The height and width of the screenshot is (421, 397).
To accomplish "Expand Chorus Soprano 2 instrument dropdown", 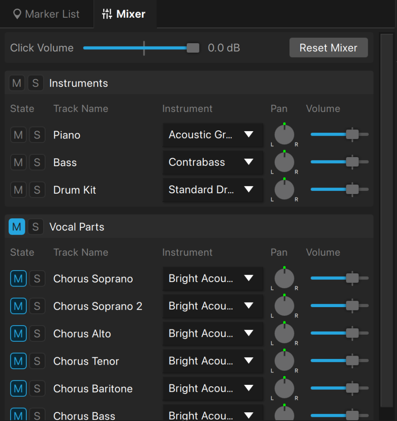I will (213, 306).
